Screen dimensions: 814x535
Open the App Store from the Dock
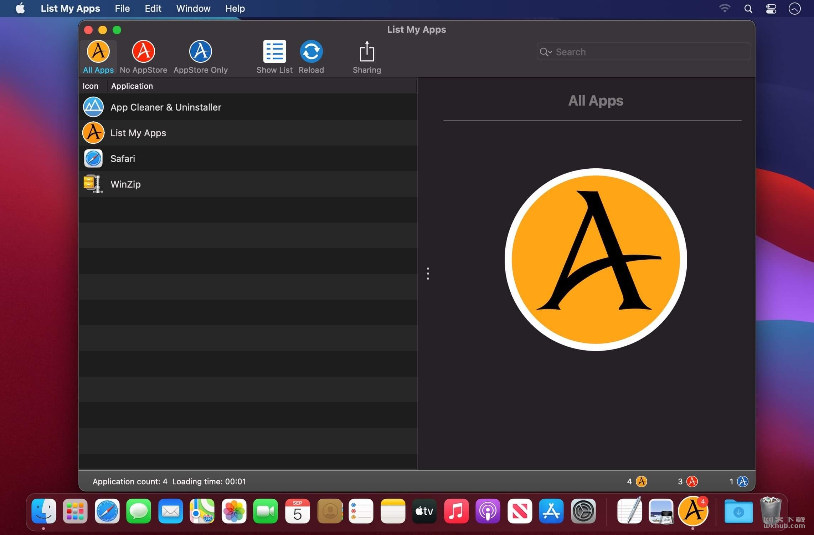tap(551, 511)
